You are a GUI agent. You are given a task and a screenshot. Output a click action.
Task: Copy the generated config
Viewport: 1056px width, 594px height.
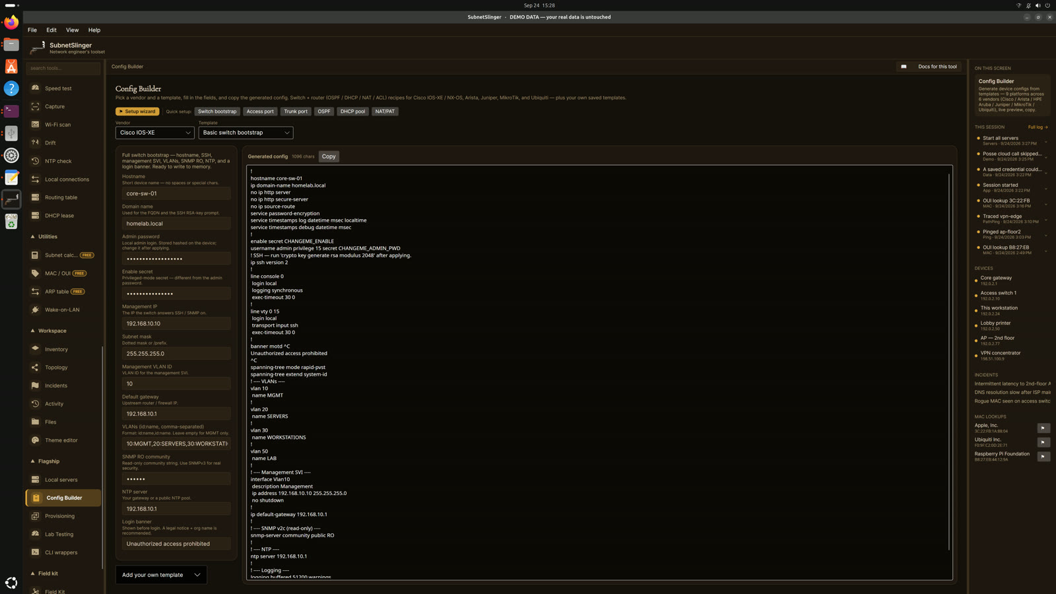(329, 156)
